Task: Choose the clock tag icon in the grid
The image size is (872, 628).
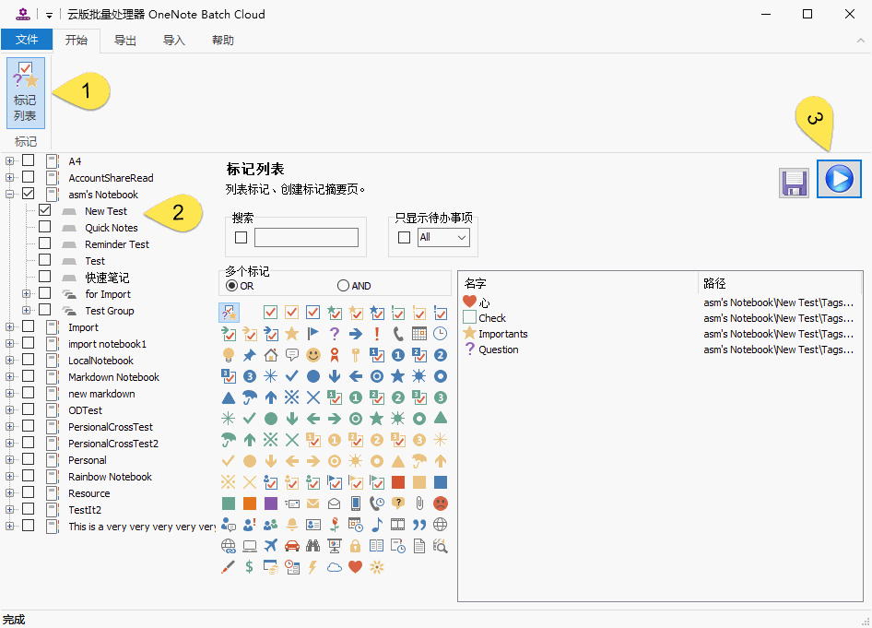Action: (440, 334)
